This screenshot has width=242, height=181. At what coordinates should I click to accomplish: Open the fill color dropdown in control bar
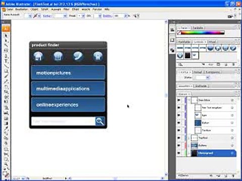point(30,16)
